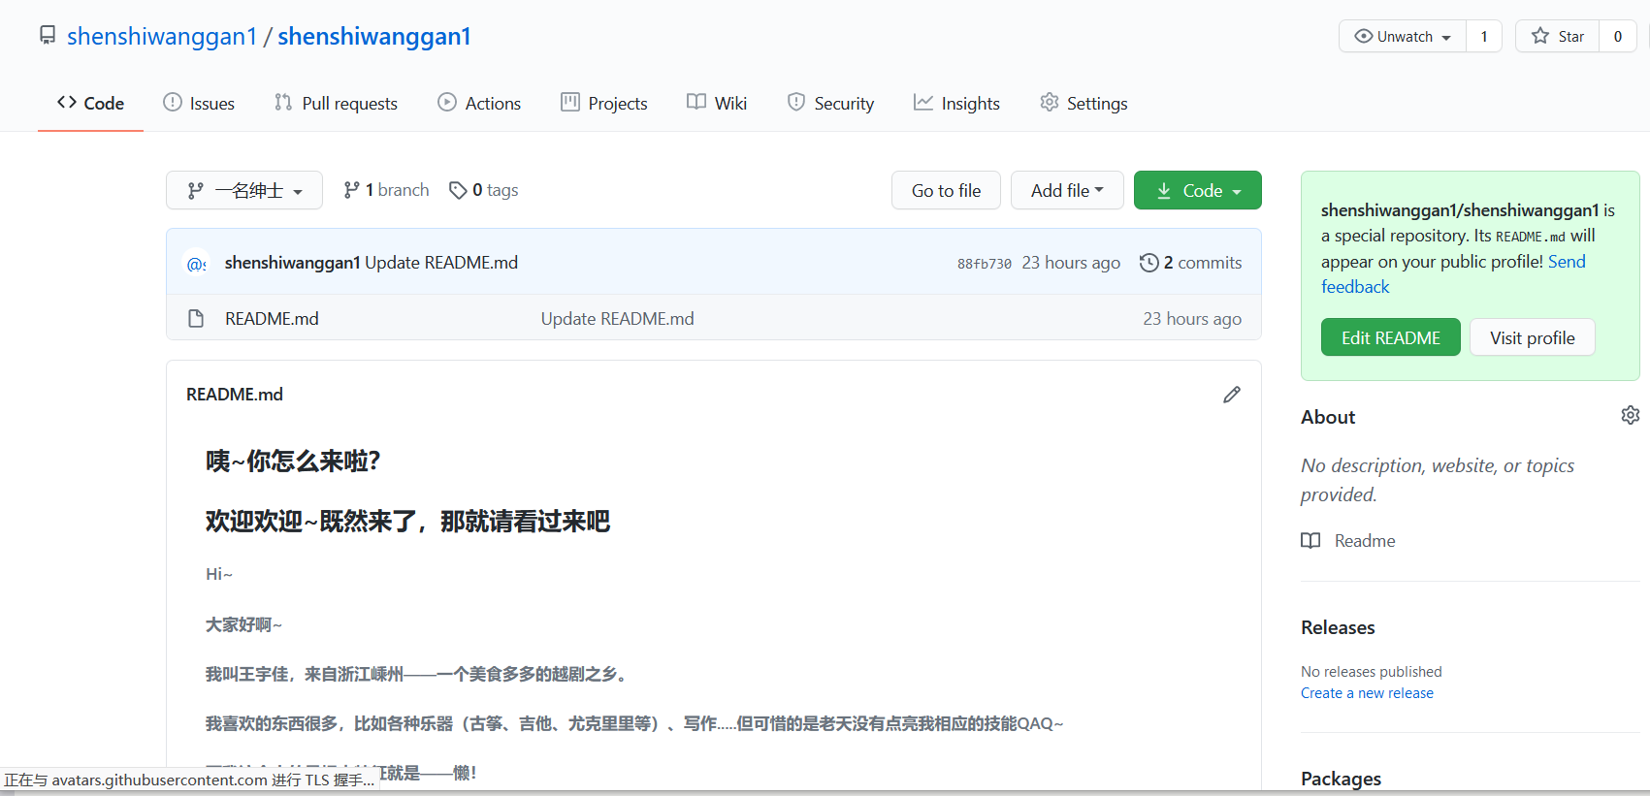Viewport: 1650px width, 796px height.
Task: Open the Pull requests tab
Action: [336, 103]
